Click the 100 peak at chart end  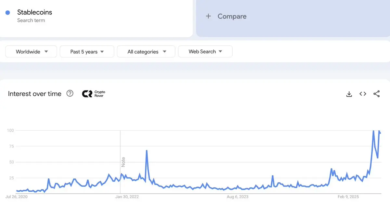tap(373, 131)
